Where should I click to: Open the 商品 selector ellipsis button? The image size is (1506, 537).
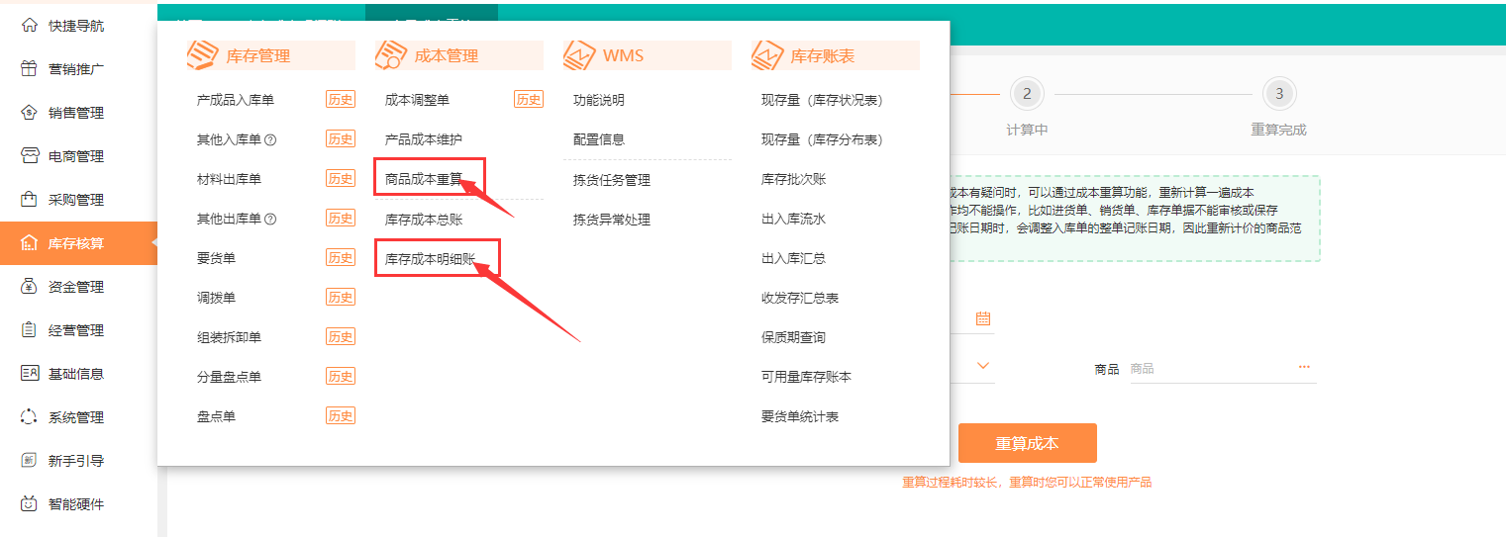click(x=1304, y=368)
